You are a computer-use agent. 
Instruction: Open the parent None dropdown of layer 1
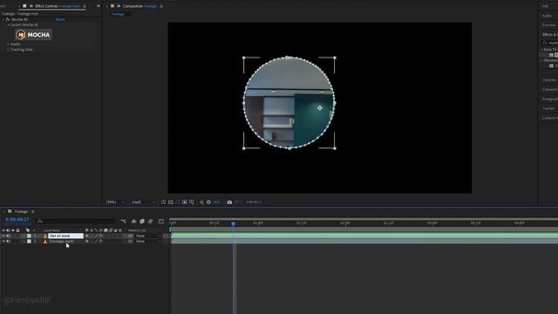click(148, 235)
